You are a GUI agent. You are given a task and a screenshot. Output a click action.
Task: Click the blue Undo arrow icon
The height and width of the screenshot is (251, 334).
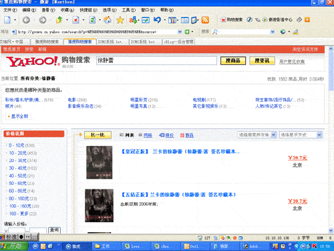[157, 20]
